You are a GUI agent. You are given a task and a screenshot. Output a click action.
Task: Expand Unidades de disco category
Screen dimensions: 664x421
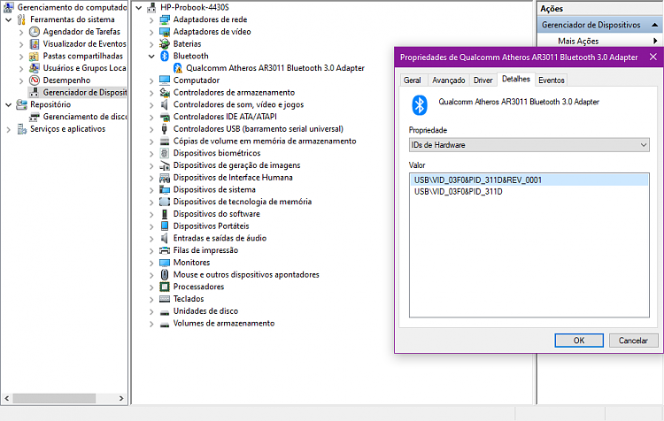tap(151, 312)
